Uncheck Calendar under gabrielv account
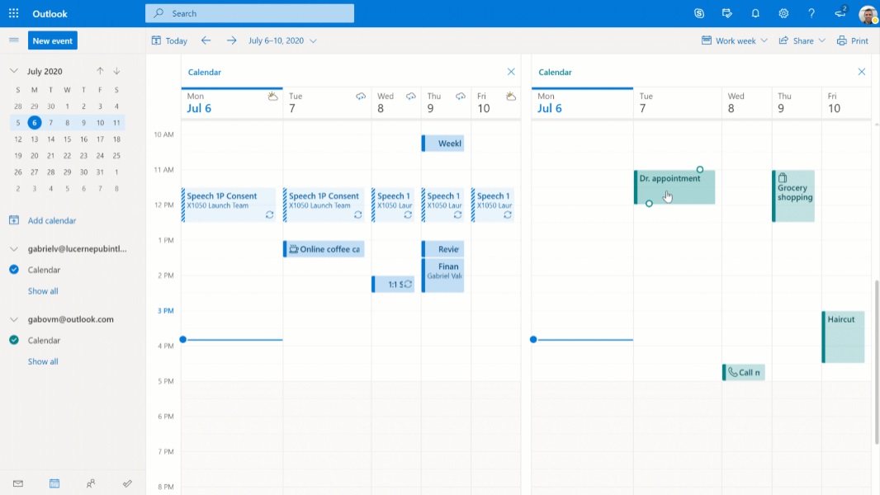The image size is (880, 495). point(14,270)
